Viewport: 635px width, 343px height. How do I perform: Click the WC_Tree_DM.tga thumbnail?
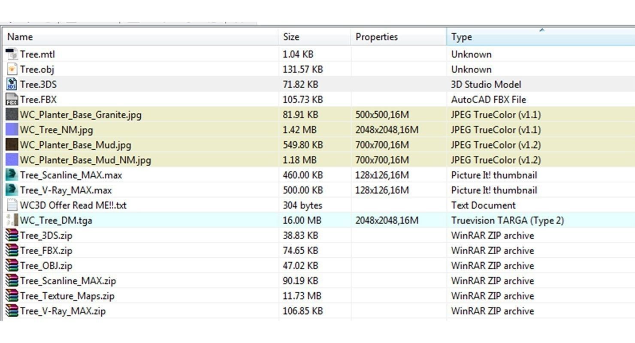12,220
